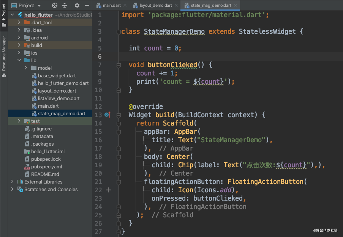Fold the class block at line 3

pyautogui.click(x=119, y=32)
